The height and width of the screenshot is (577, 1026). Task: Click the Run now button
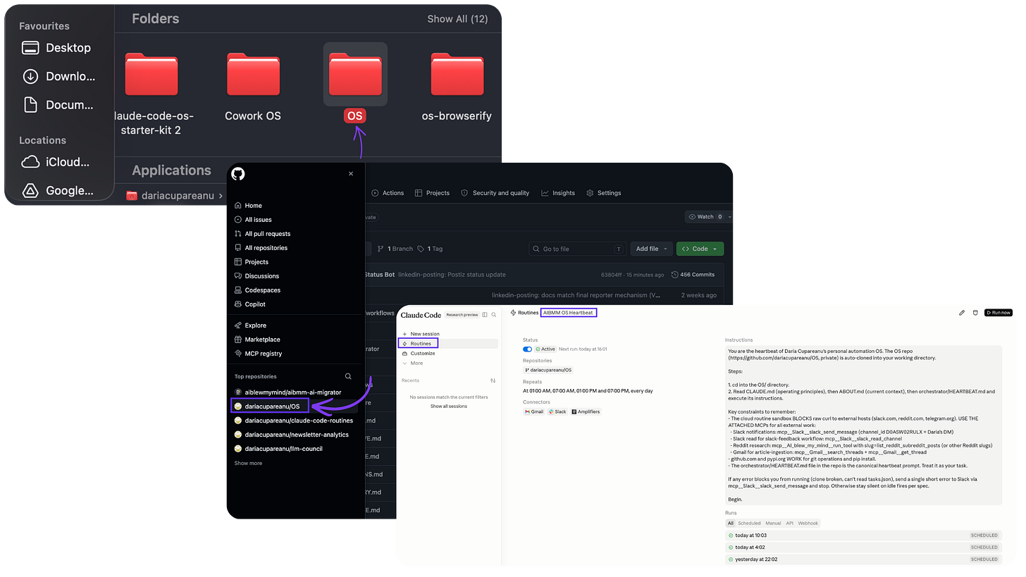999,313
